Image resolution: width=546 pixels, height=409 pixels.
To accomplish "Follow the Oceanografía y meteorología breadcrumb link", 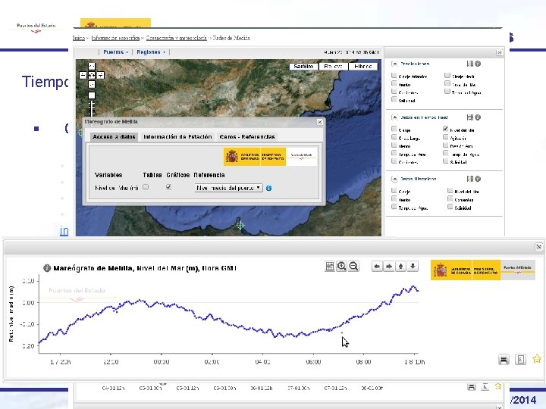I will tap(176, 38).
